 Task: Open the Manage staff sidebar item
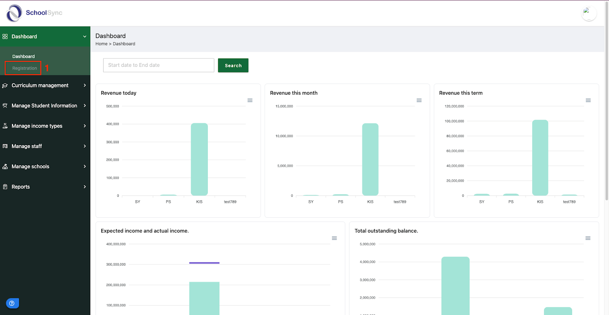(x=45, y=146)
